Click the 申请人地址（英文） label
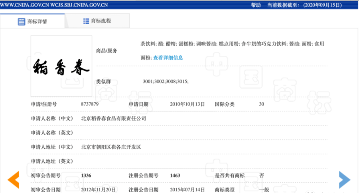Screen dimensions: 359x193 coord(52,161)
